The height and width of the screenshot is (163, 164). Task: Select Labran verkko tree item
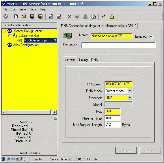[29, 36]
